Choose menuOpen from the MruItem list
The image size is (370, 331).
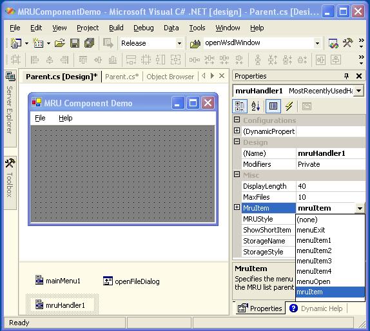pos(330,281)
